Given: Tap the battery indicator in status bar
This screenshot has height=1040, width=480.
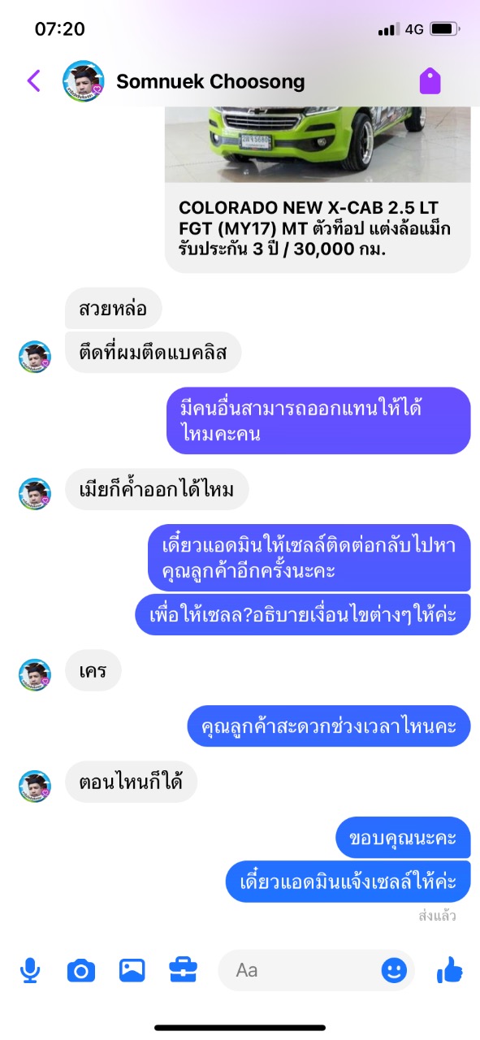Looking at the screenshot, I should pyautogui.click(x=445, y=29).
